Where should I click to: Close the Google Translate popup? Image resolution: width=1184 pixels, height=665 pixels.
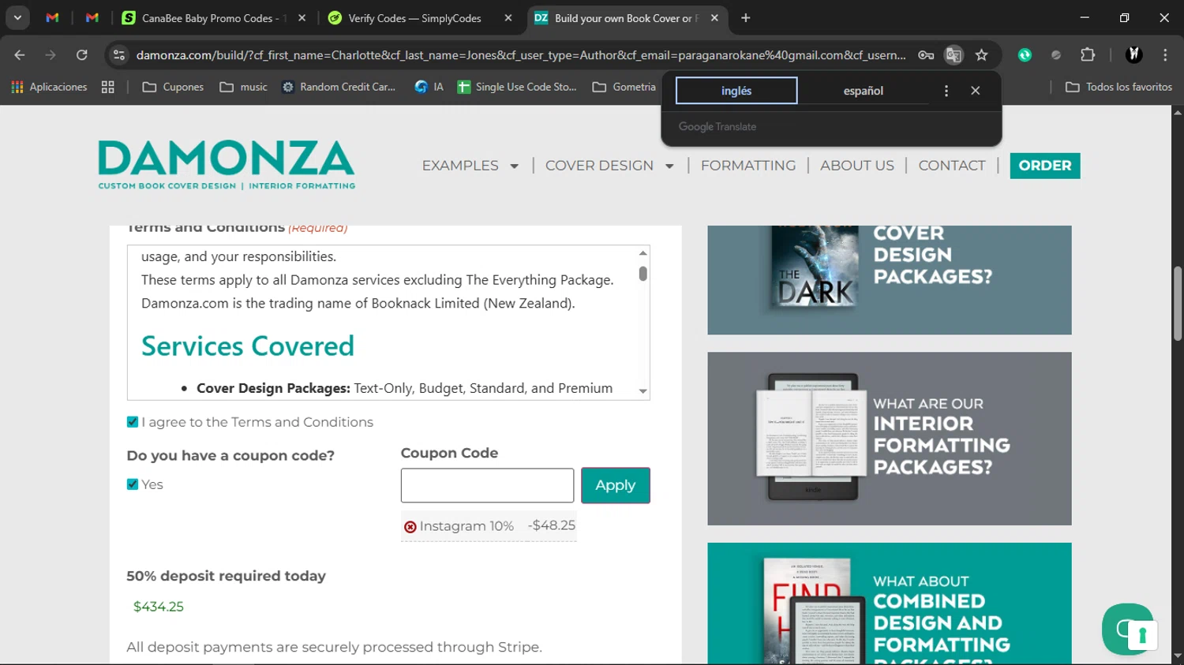[x=976, y=91]
